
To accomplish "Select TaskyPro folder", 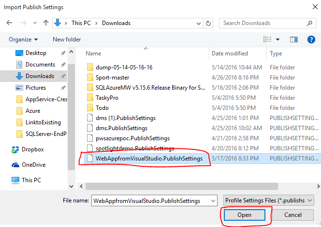I will [x=107, y=98].
